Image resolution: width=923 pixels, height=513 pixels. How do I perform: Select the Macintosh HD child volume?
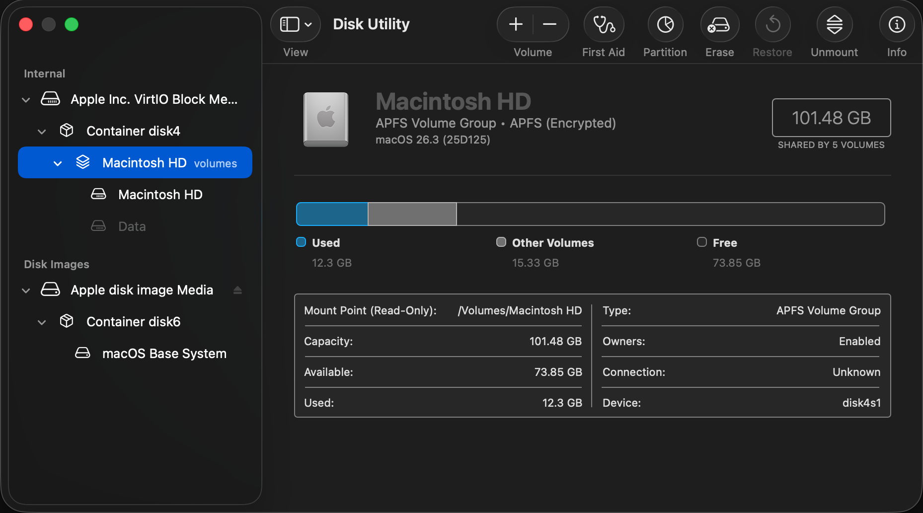point(160,195)
